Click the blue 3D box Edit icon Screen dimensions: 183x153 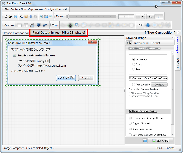point(148,25)
